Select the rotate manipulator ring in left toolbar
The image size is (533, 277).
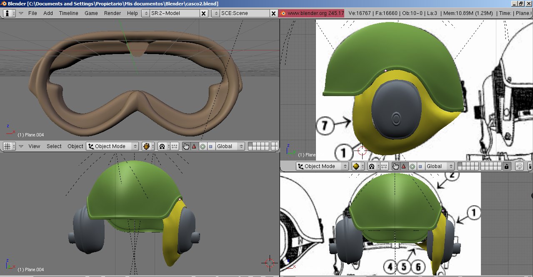[203, 146]
